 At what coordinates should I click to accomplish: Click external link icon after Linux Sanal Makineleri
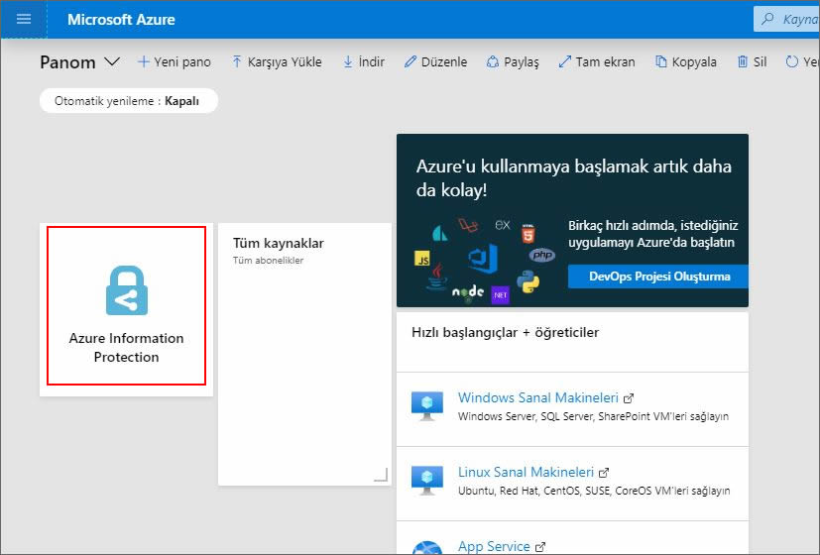point(604,473)
